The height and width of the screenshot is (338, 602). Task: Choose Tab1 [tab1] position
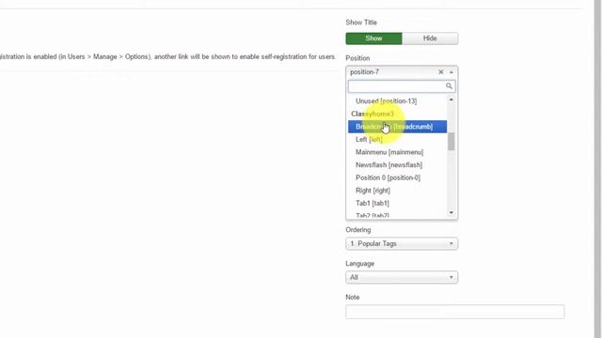[397, 203]
